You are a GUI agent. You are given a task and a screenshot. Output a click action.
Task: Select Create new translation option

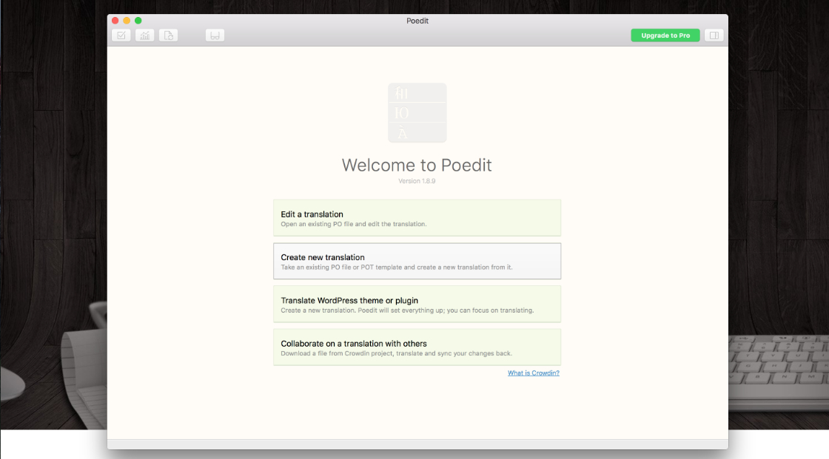(417, 261)
